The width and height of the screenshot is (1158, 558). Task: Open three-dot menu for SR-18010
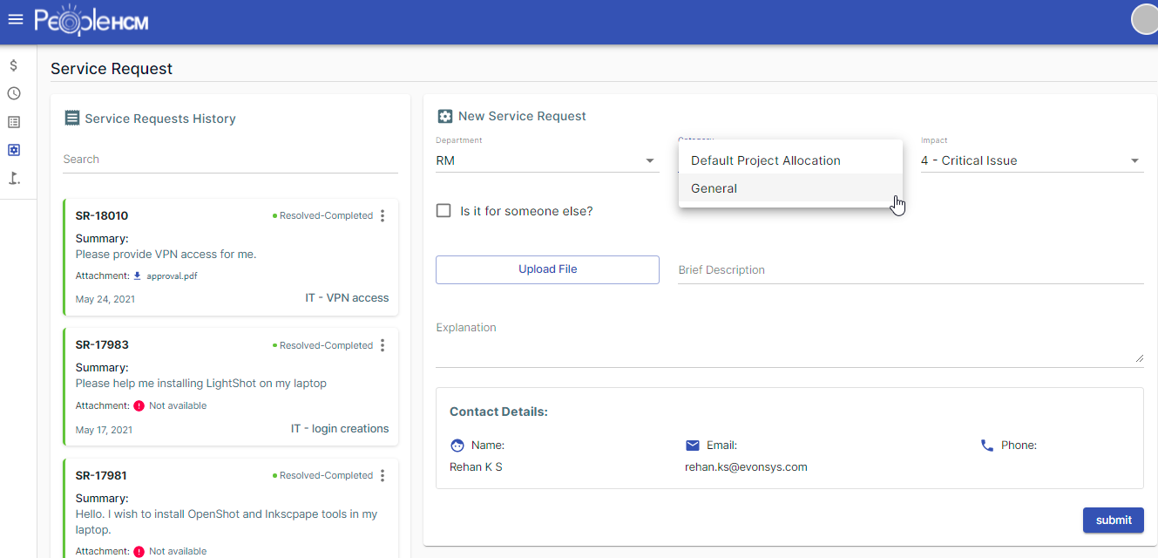383,215
